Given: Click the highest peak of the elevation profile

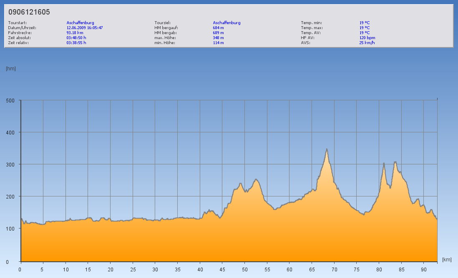Looking at the screenshot, I should point(327,149).
